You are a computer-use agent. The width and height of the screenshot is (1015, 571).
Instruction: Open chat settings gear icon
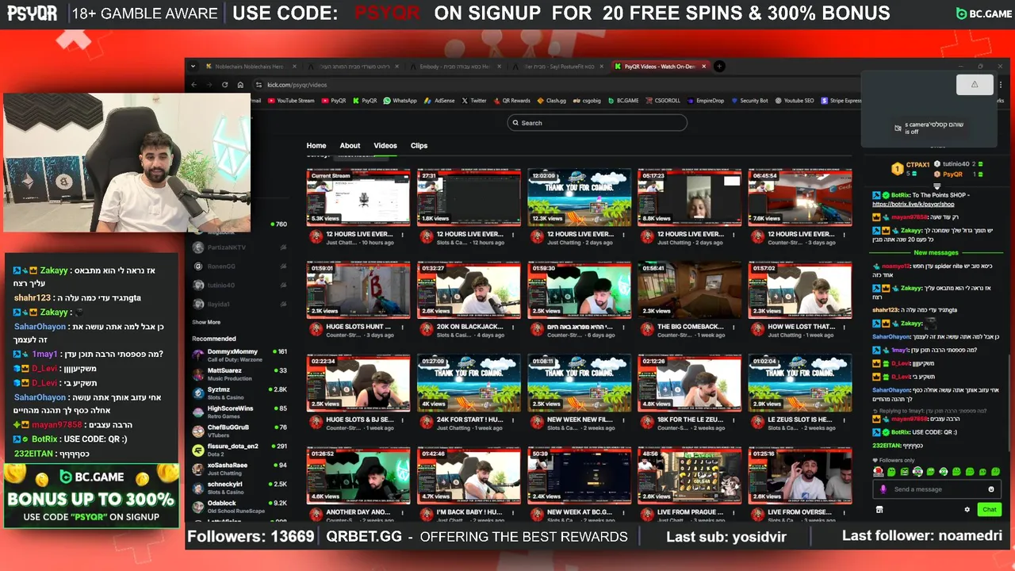click(967, 510)
